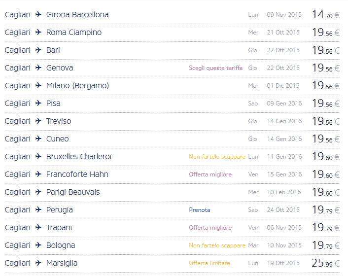Click 'Offerta migliore' for Francoforte Hahn
Image resolution: width=348 pixels, height=276 pixels.
(210, 174)
